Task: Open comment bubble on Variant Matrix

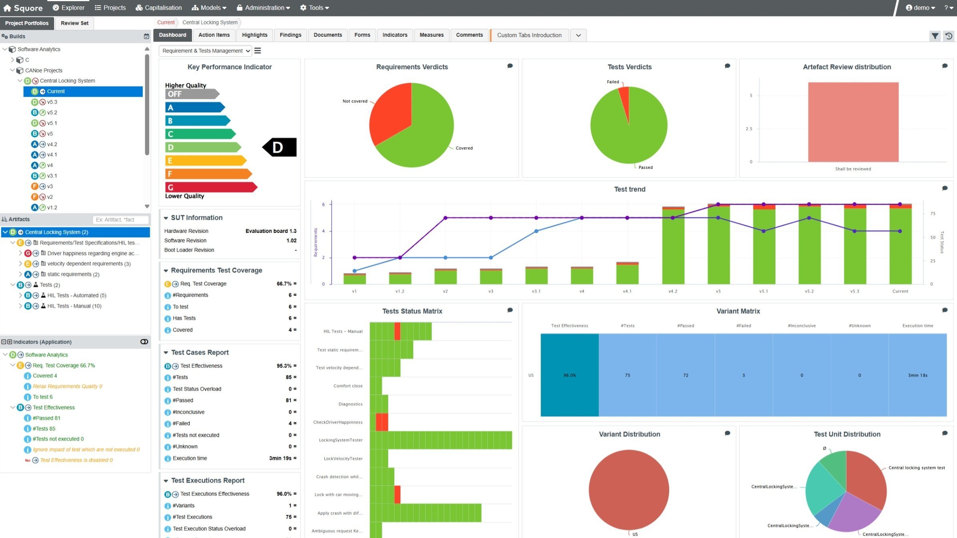Action: [945, 310]
